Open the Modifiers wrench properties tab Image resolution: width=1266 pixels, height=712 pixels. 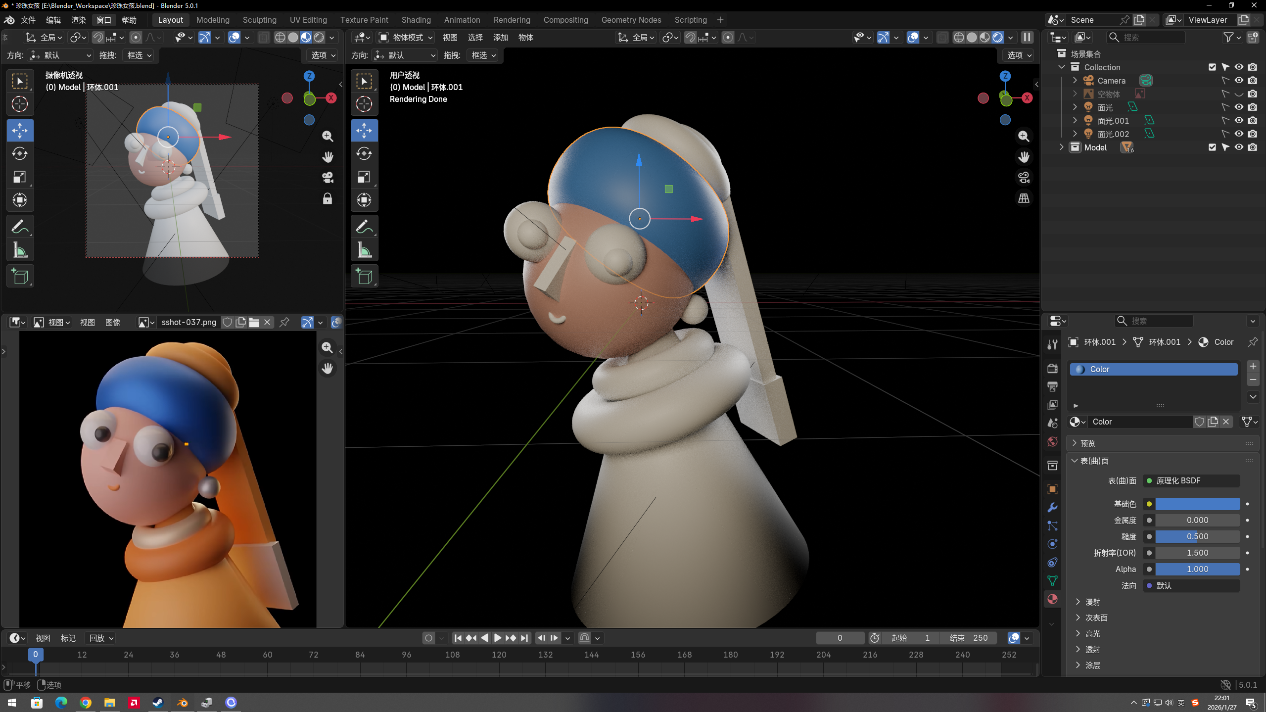(1052, 508)
